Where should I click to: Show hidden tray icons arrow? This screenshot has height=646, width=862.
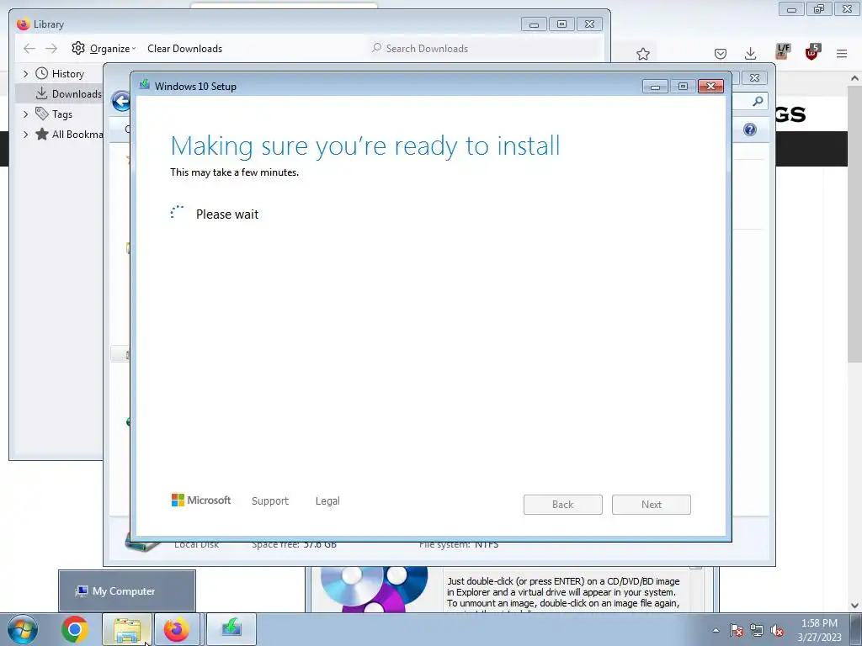716,631
